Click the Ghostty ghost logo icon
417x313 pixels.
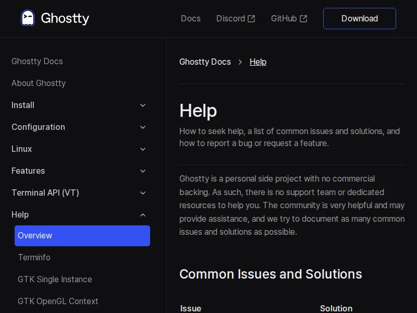pyautogui.click(x=28, y=18)
